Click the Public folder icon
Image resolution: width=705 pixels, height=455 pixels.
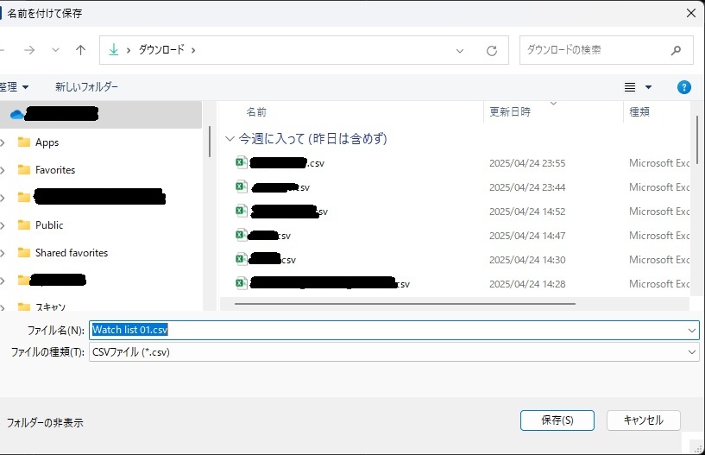coord(24,224)
